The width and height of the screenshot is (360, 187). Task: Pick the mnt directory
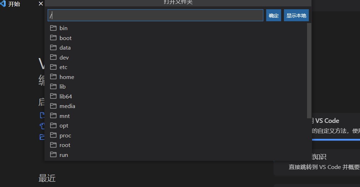[177, 116]
